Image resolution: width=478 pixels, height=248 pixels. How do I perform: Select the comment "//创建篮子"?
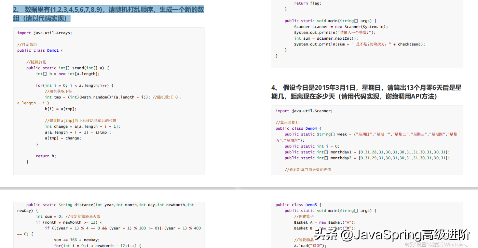pyautogui.click(x=304, y=216)
